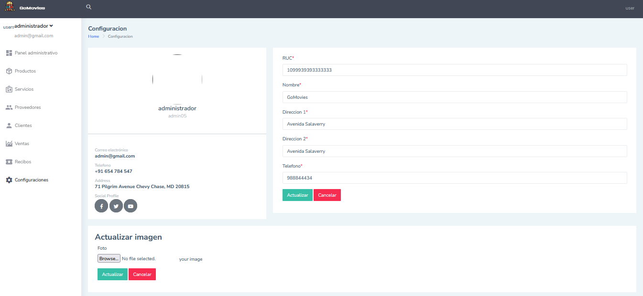This screenshot has height=296, width=643.
Task: Open the Clientes sidebar item
Action: (x=23, y=126)
